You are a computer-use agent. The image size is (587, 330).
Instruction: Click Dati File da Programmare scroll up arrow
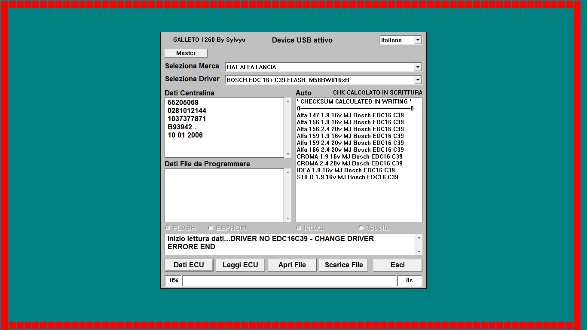pos(288,172)
